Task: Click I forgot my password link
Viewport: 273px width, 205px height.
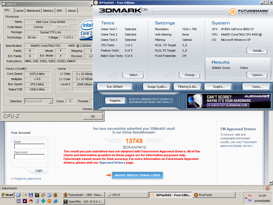Action: tap(27, 179)
